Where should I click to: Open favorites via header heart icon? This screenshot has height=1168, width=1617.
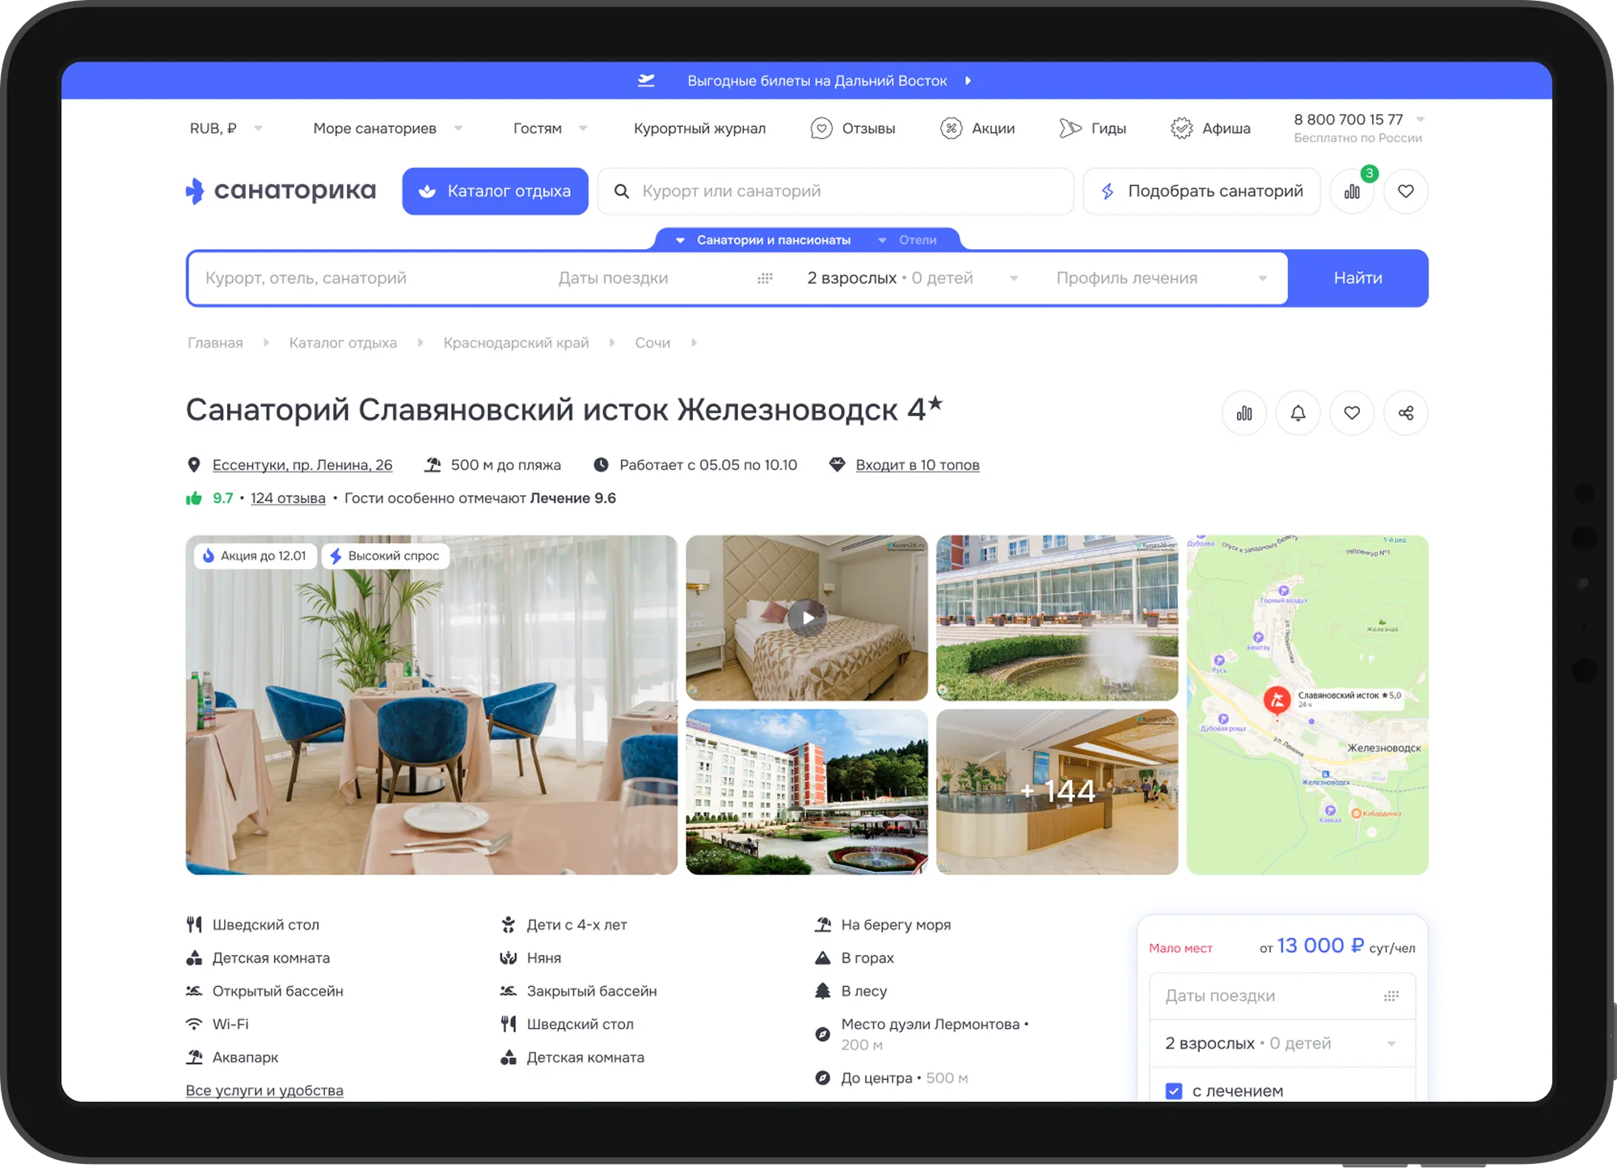click(1406, 192)
